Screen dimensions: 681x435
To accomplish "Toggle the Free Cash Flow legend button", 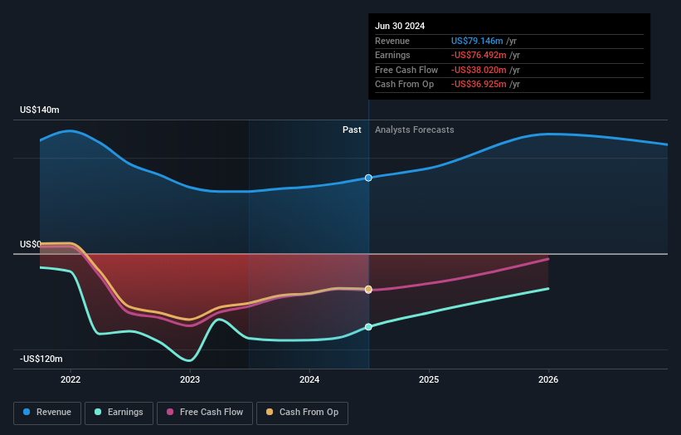I will pos(205,413).
